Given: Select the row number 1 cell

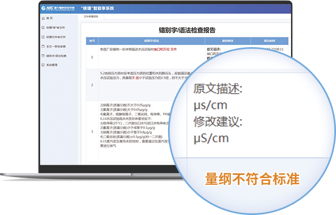Looking at the screenshot, I should 92,57.
